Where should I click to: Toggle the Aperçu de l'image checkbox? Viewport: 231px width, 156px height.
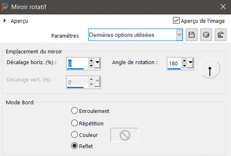(x=176, y=21)
